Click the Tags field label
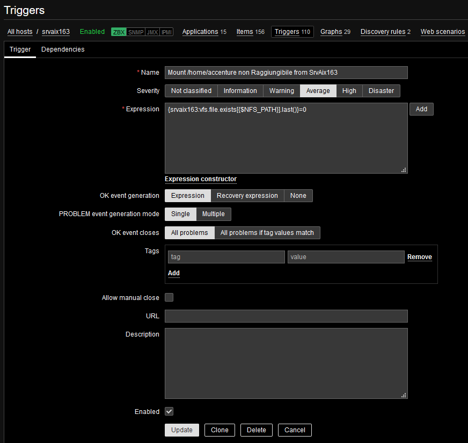Screen dimensions: 468x443 coord(152,251)
